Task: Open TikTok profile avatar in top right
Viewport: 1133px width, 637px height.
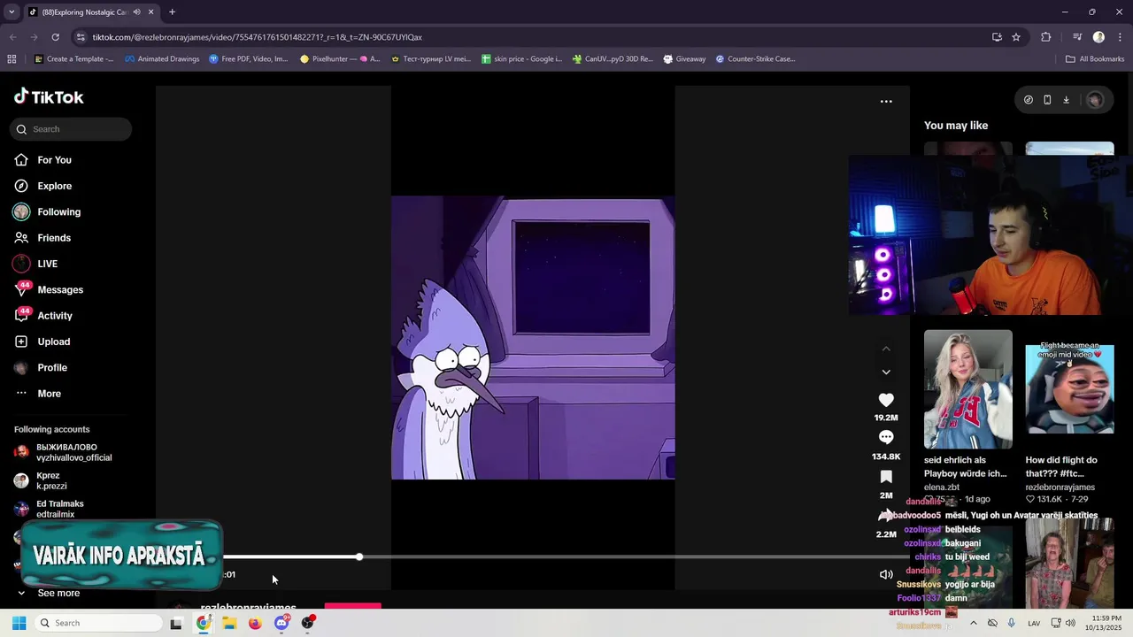Action: 1095,100
